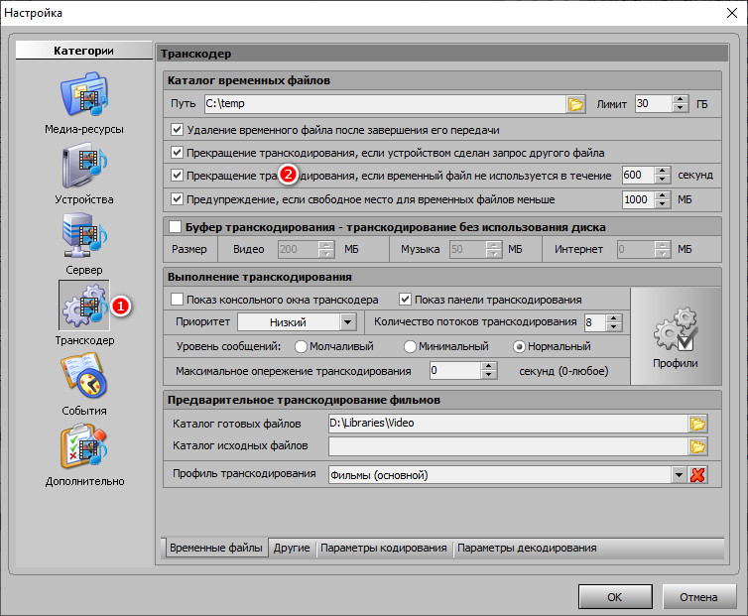Select the Молчаливый message level
The height and width of the screenshot is (616, 748).
(301, 346)
